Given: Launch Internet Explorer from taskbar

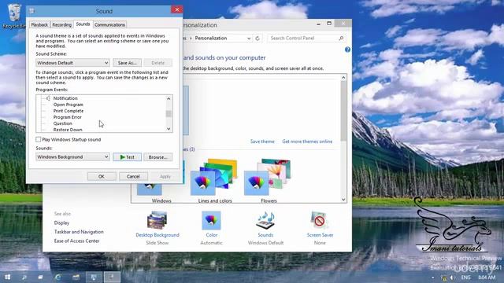Looking at the screenshot, I should pyautogui.click(x=58, y=277).
